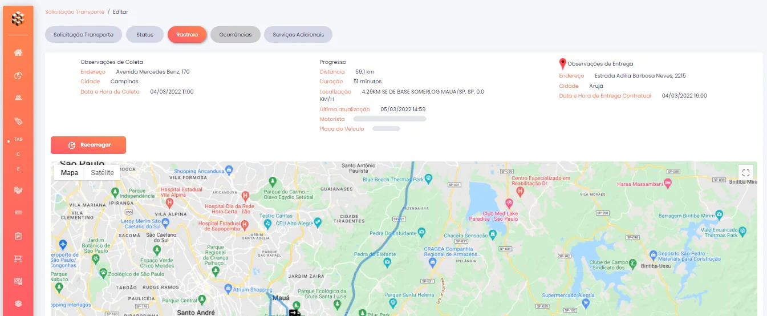Click Clube de Campo Sindicato marker

(x=633, y=264)
